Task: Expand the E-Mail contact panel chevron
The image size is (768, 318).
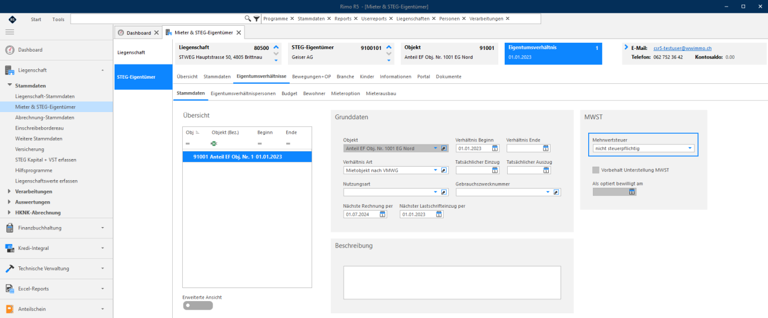Action: click(x=626, y=47)
